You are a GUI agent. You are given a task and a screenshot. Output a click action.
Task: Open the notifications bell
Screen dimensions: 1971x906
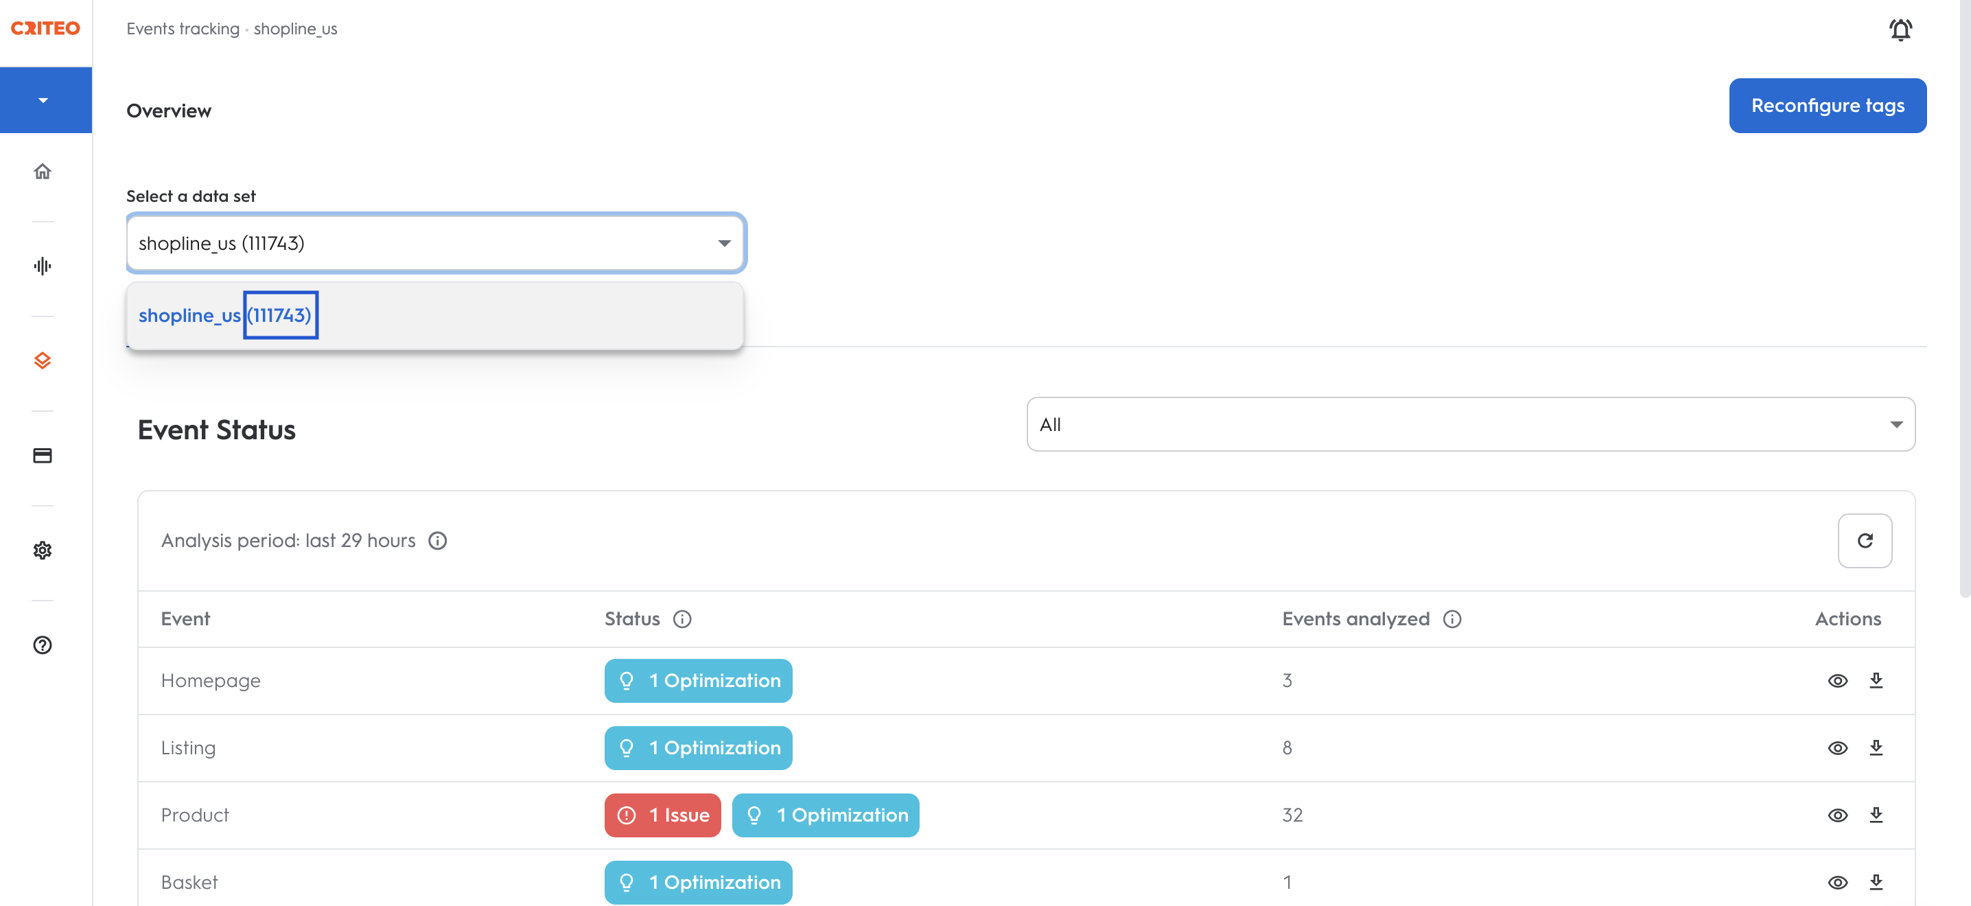point(1900,29)
